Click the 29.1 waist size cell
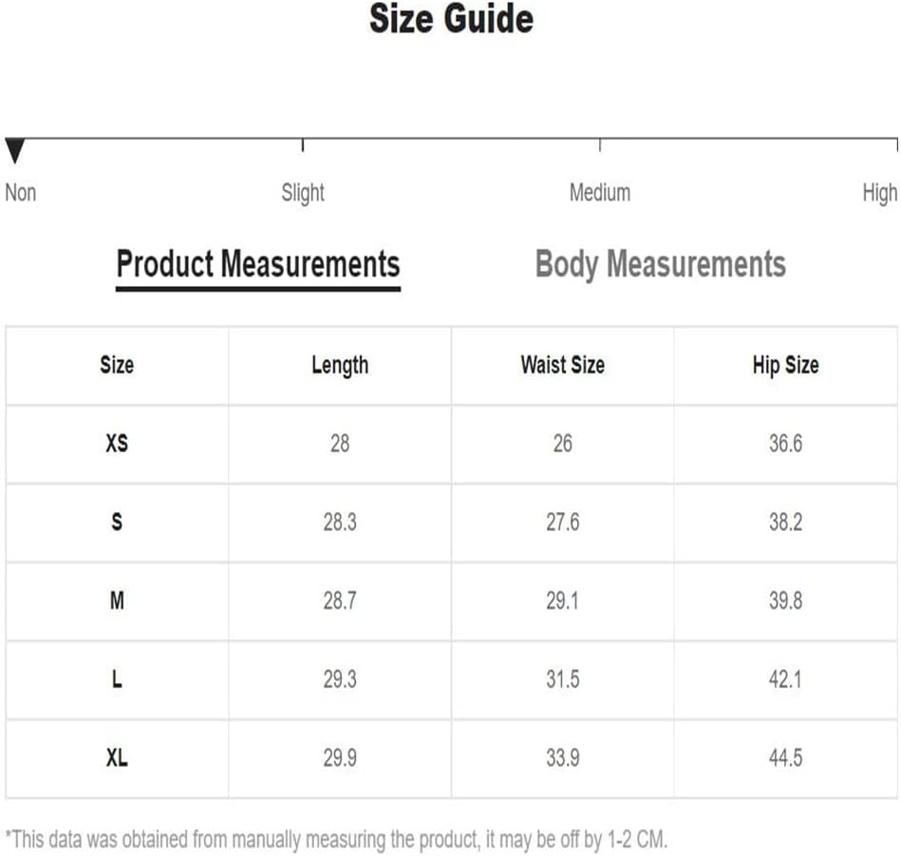Image resolution: width=901 pixels, height=856 pixels. pyautogui.click(x=563, y=600)
